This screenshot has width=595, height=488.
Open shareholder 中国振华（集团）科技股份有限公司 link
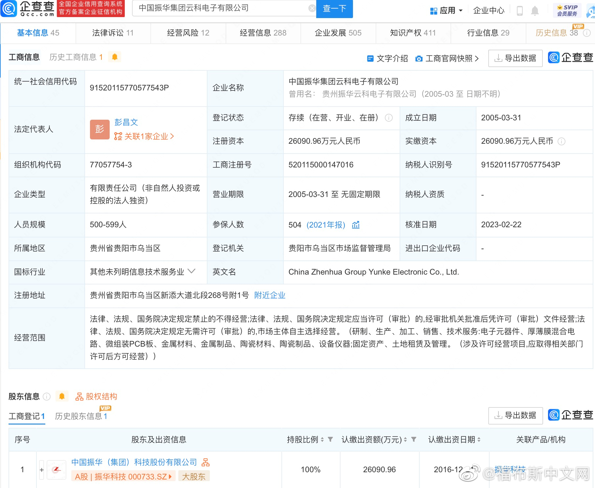pos(134,462)
